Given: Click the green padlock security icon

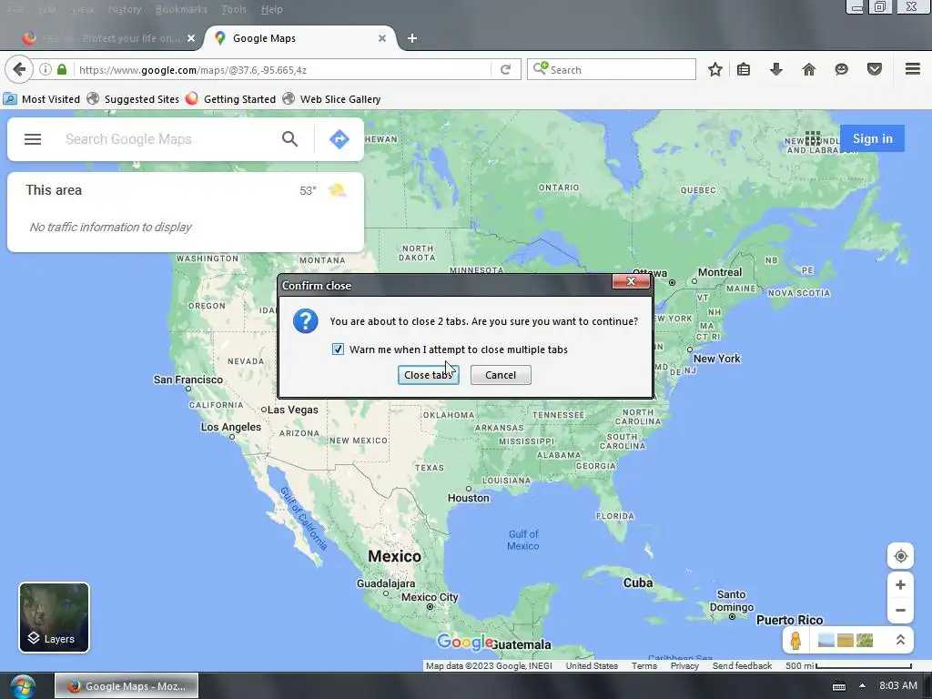Looking at the screenshot, I should 62,69.
